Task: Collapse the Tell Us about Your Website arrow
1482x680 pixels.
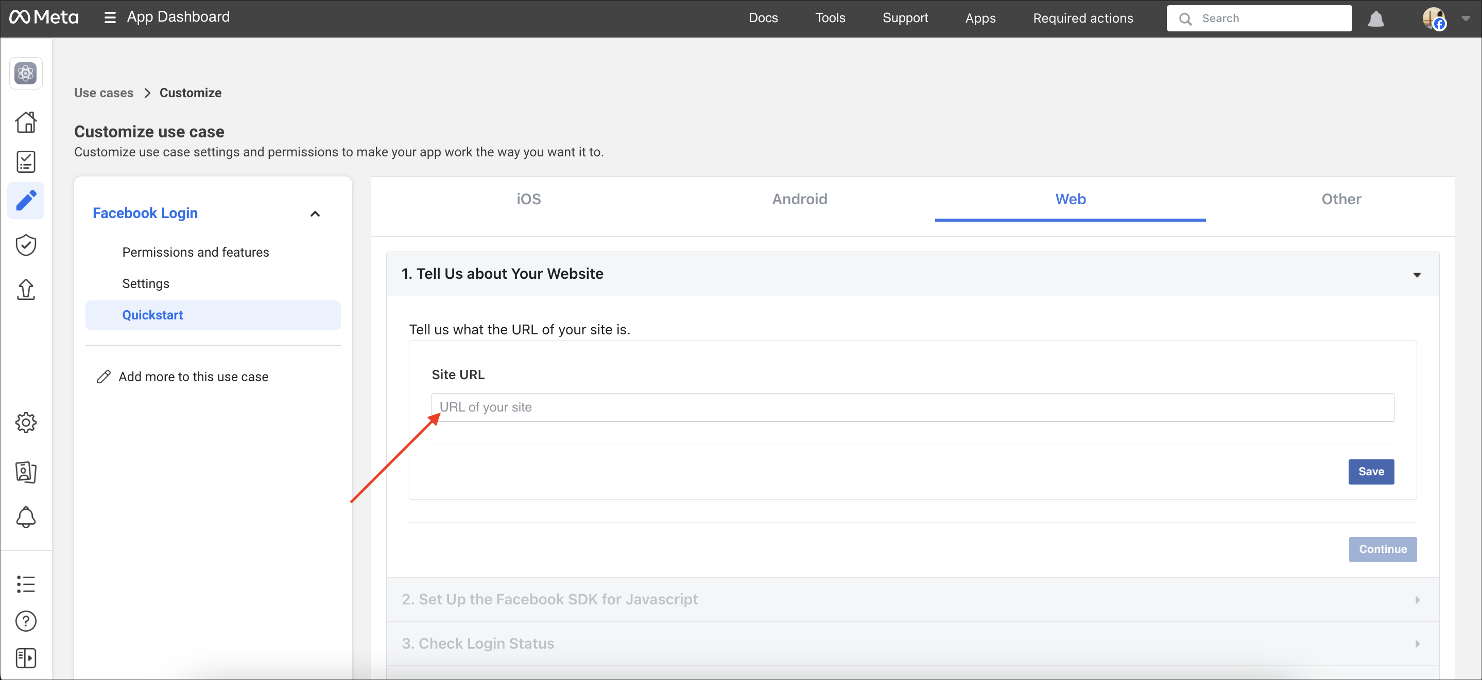Action: point(1417,275)
